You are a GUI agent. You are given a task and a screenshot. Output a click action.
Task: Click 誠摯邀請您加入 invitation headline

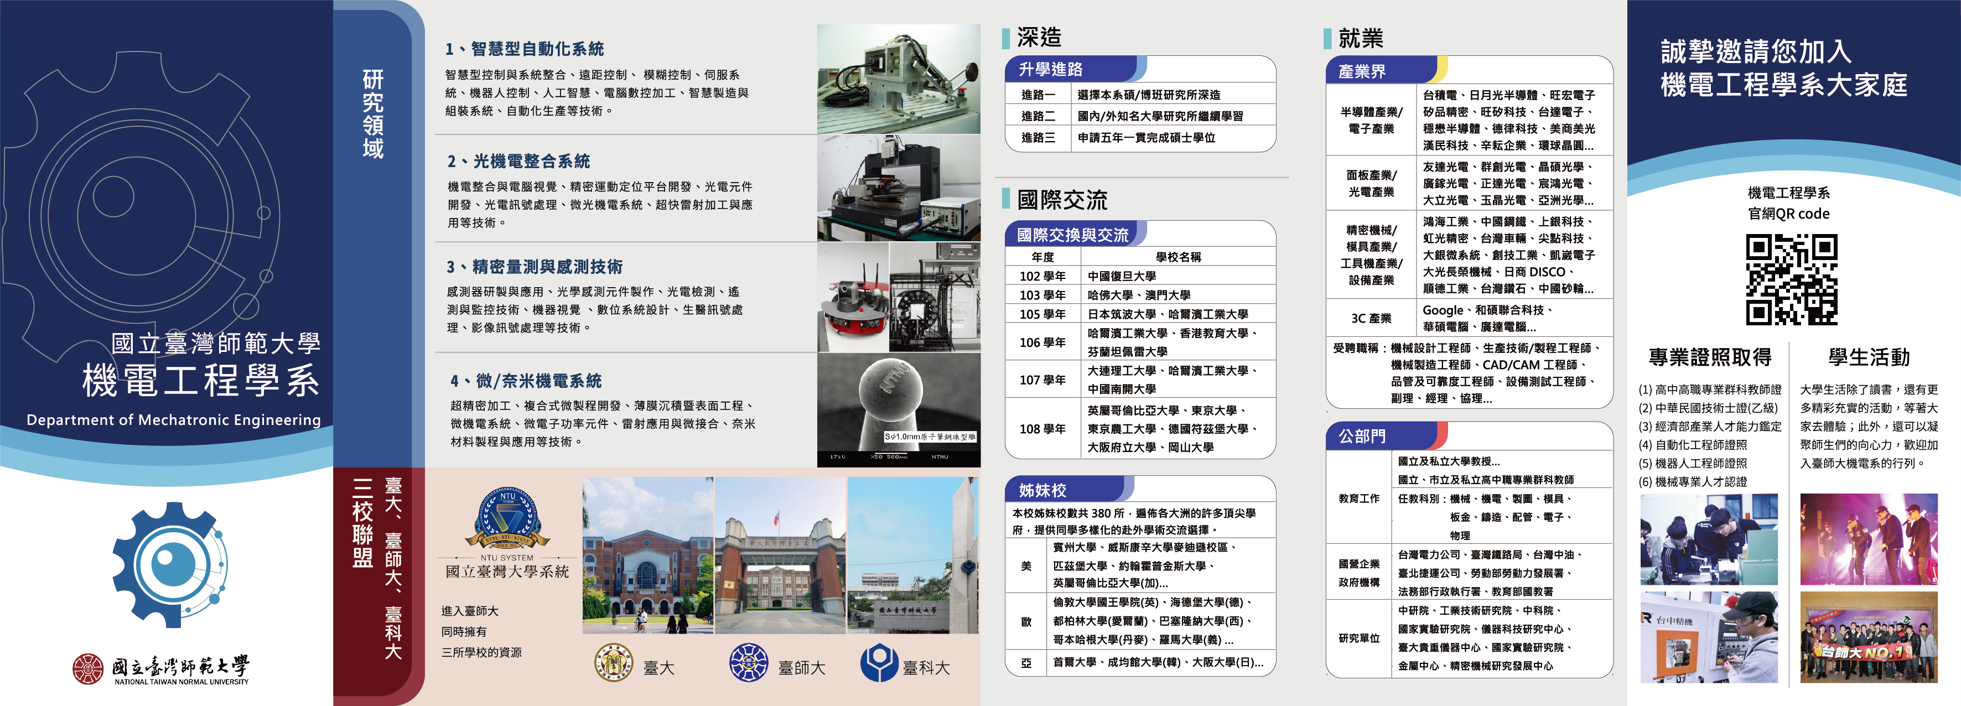pyautogui.click(x=1756, y=51)
